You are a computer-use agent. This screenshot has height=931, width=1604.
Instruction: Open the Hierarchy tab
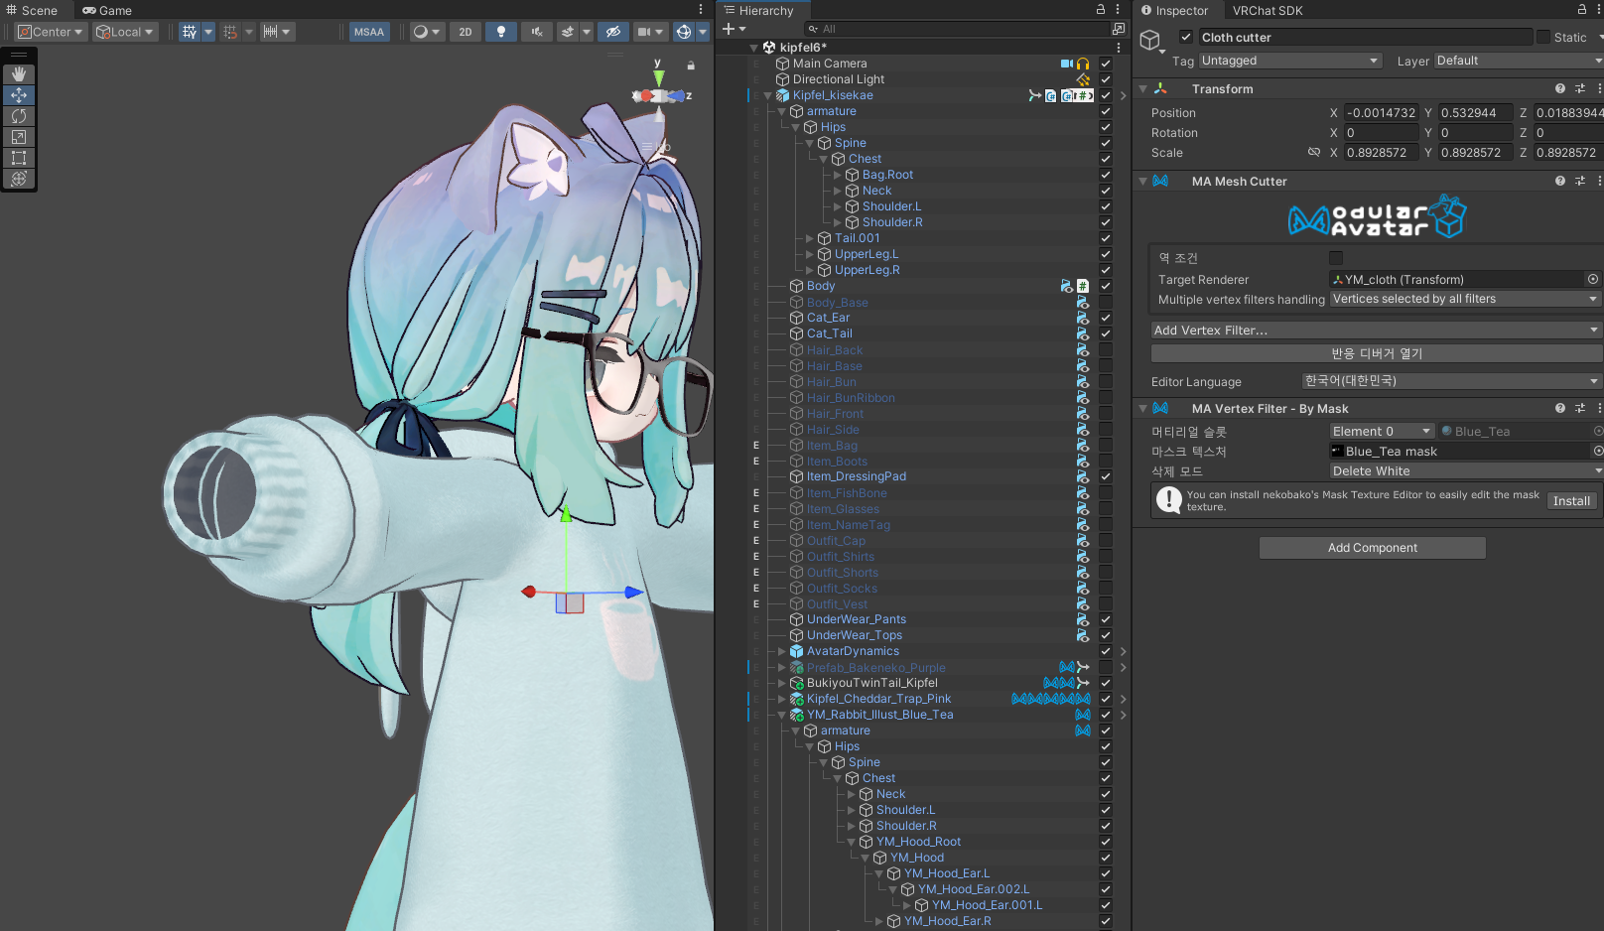[x=758, y=10]
